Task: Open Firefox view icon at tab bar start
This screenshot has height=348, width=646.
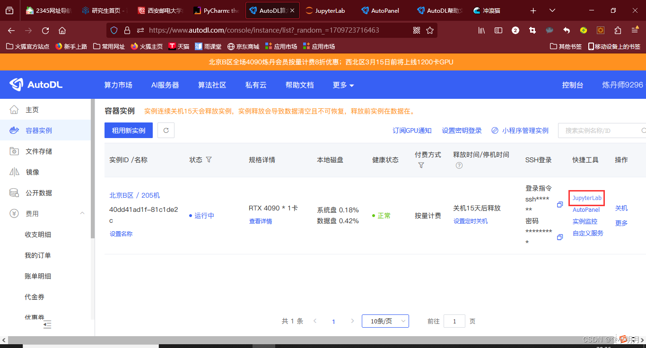Action: pyautogui.click(x=9, y=10)
